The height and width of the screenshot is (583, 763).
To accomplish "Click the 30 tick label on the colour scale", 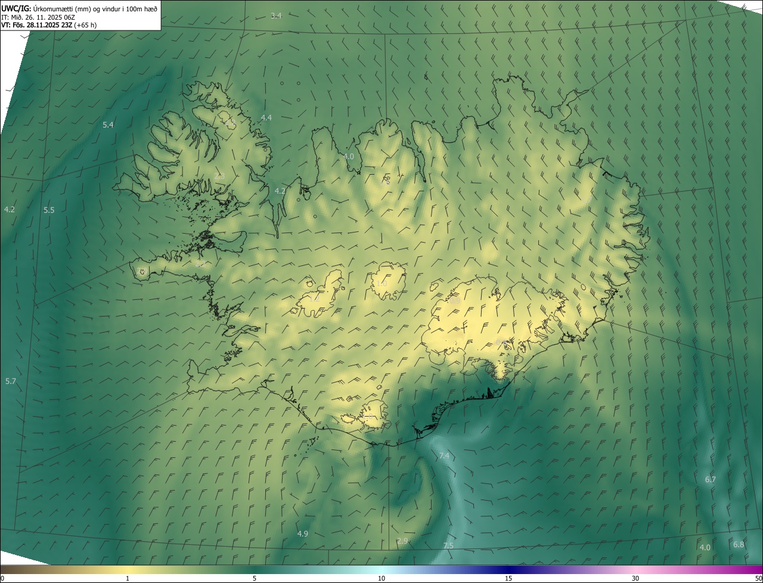I will tap(635, 578).
